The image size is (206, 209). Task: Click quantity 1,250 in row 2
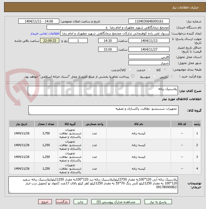[46, 145]
